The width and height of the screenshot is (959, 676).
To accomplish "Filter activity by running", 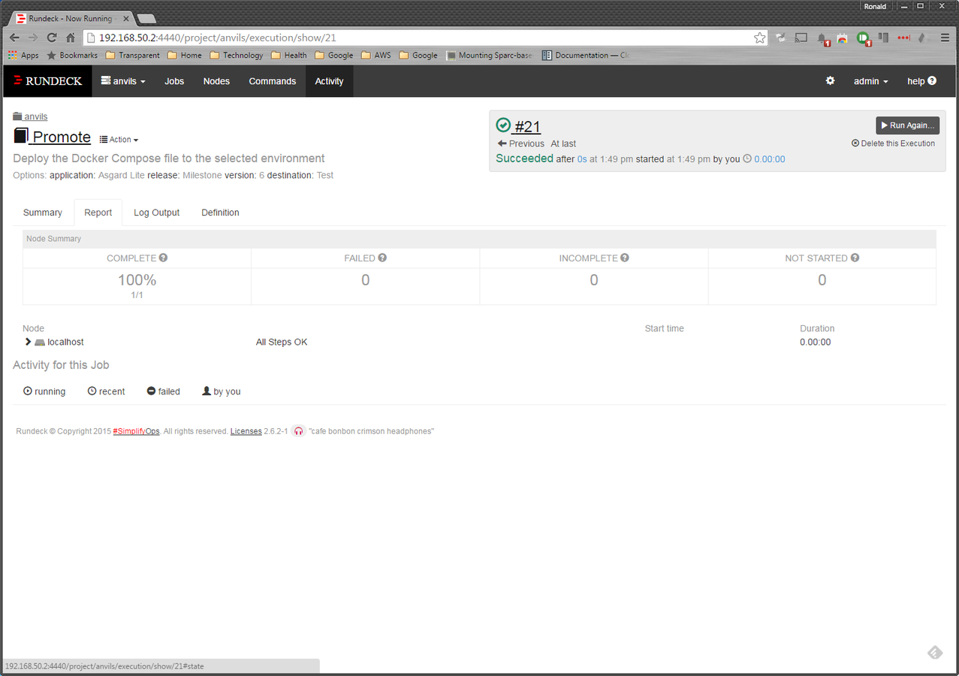I will click(x=44, y=391).
